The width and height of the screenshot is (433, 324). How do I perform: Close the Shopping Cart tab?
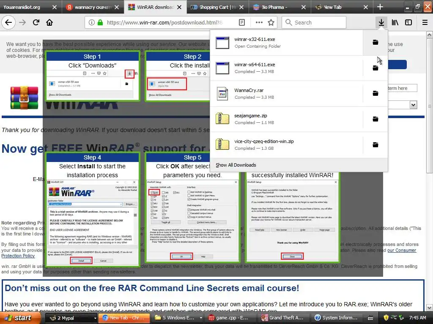pyautogui.click(x=241, y=7)
